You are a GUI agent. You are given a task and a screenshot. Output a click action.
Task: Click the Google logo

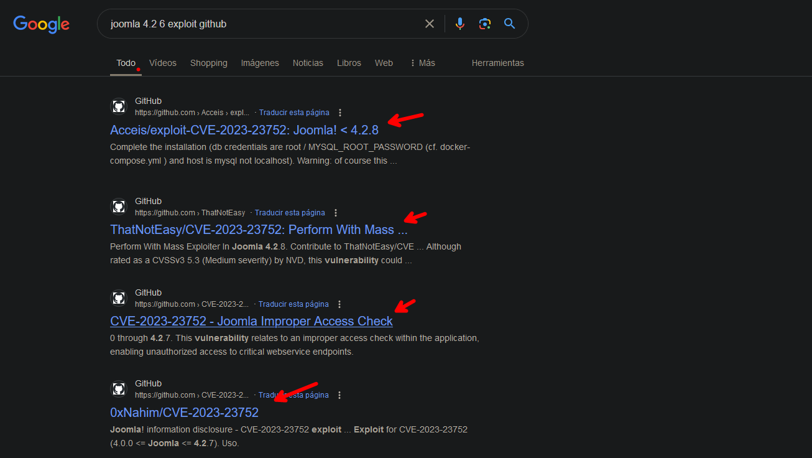point(41,24)
